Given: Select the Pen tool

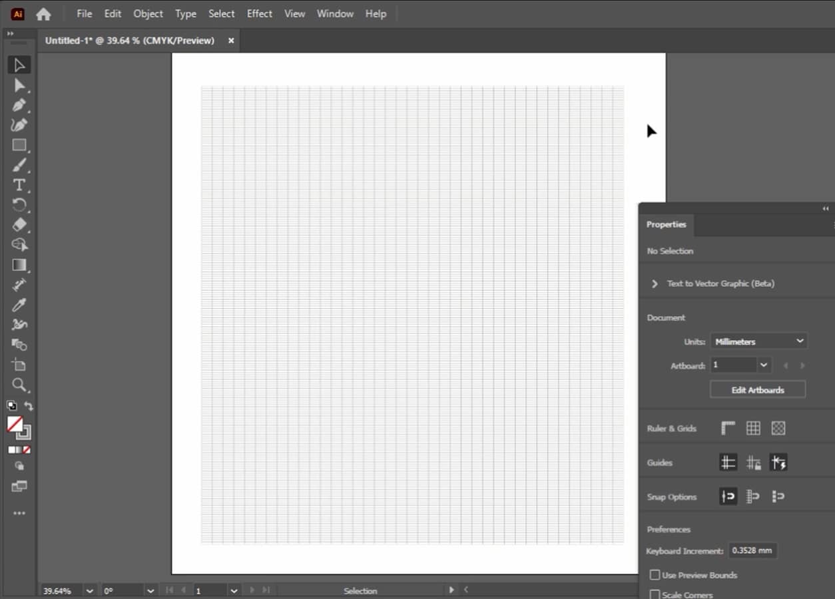Looking at the screenshot, I should 19,105.
